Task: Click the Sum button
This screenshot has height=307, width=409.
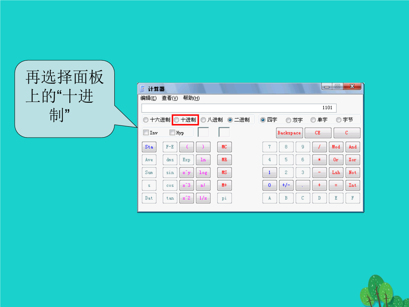Action: (149, 172)
